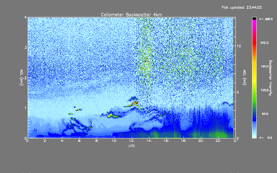Click the 1 km tick on left axis
Viewport: 277px width, 173px height.
point(26,108)
